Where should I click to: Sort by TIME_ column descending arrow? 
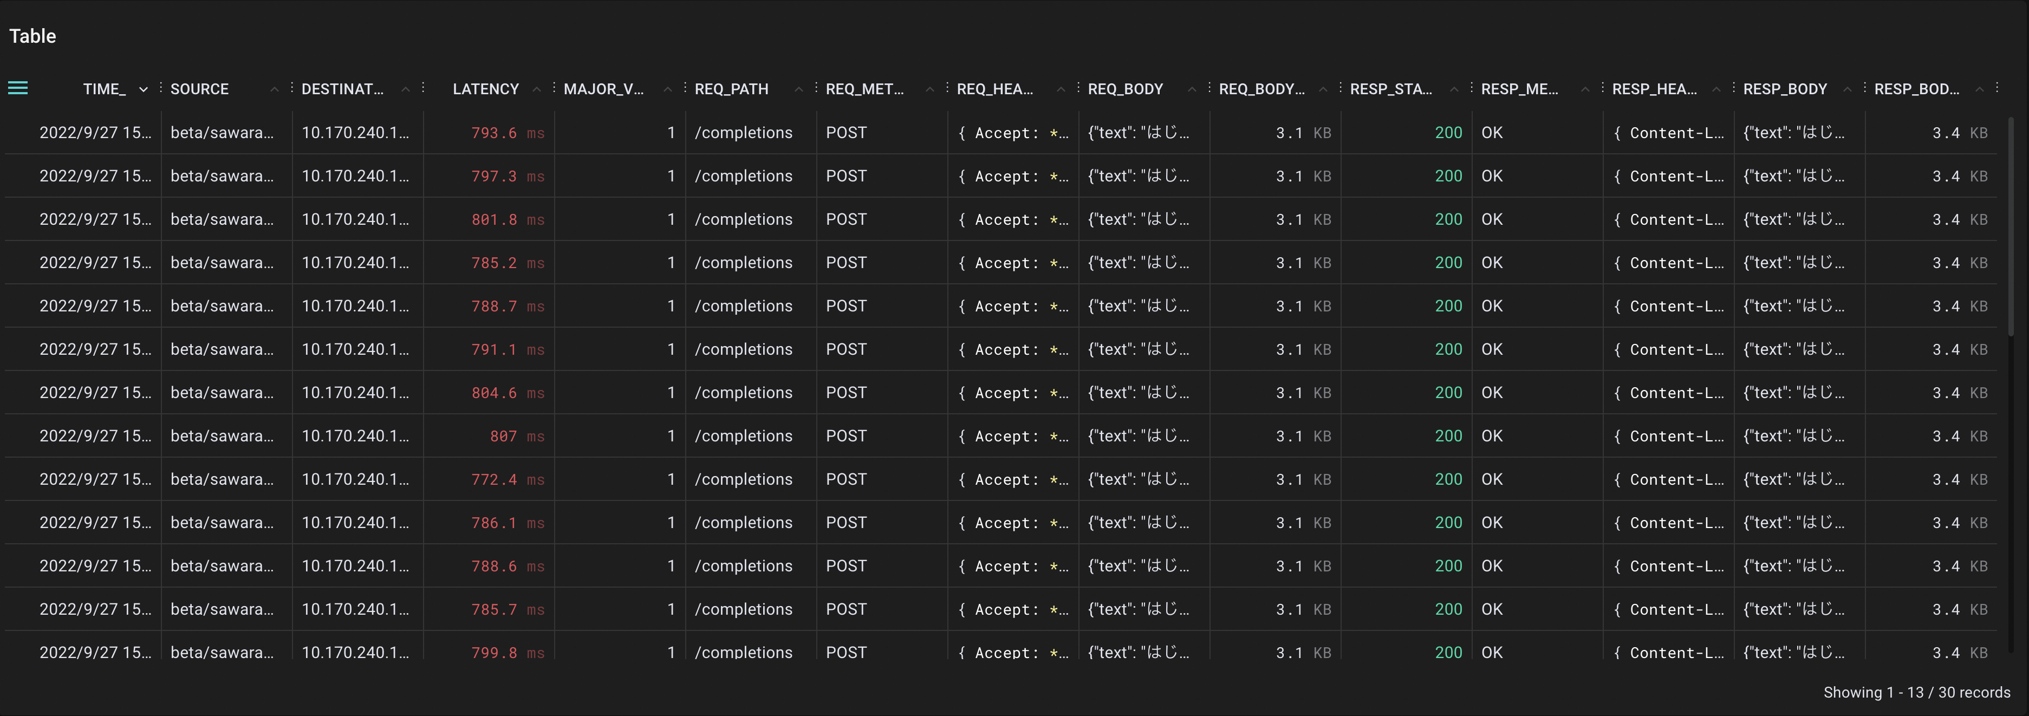(x=144, y=90)
